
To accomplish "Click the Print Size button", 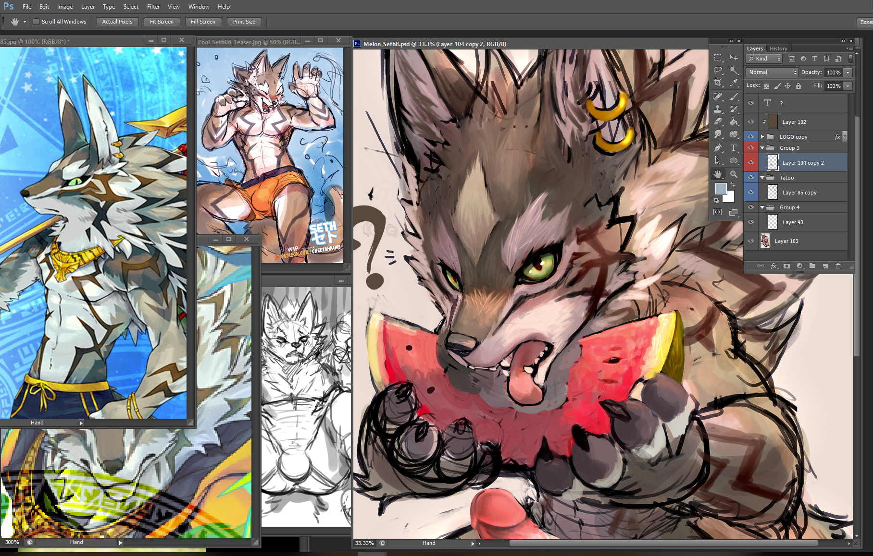I will point(244,22).
